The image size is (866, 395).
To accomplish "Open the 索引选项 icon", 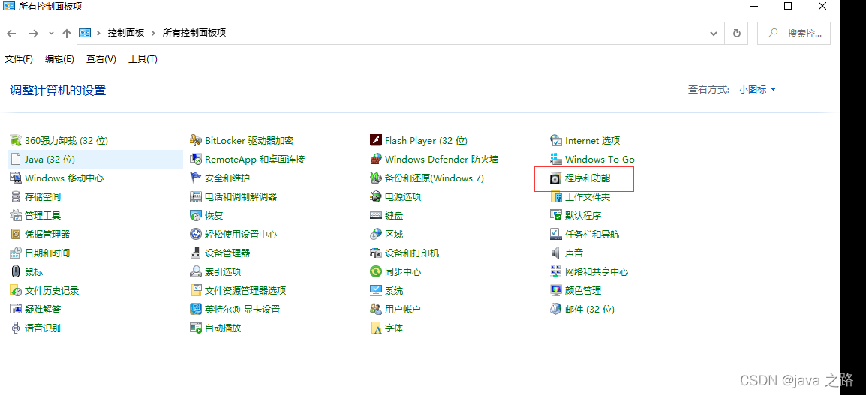I will tap(196, 272).
